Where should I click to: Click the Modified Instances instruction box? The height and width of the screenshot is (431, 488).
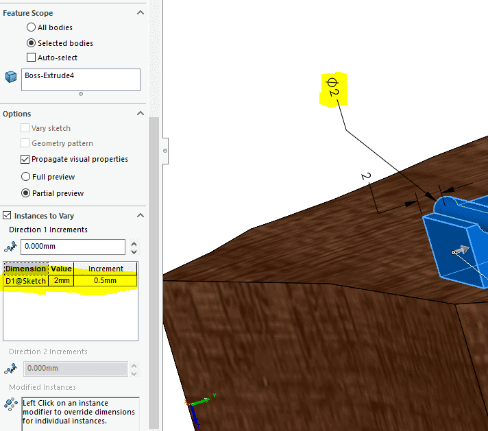click(80, 414)
